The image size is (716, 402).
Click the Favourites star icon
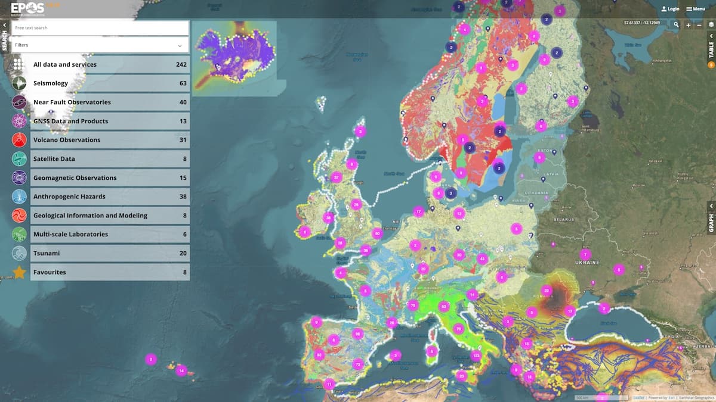[x=19, y=272]
